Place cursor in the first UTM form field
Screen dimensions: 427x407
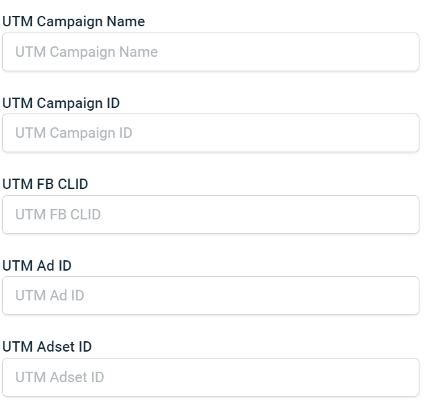(x=210, y=52)
